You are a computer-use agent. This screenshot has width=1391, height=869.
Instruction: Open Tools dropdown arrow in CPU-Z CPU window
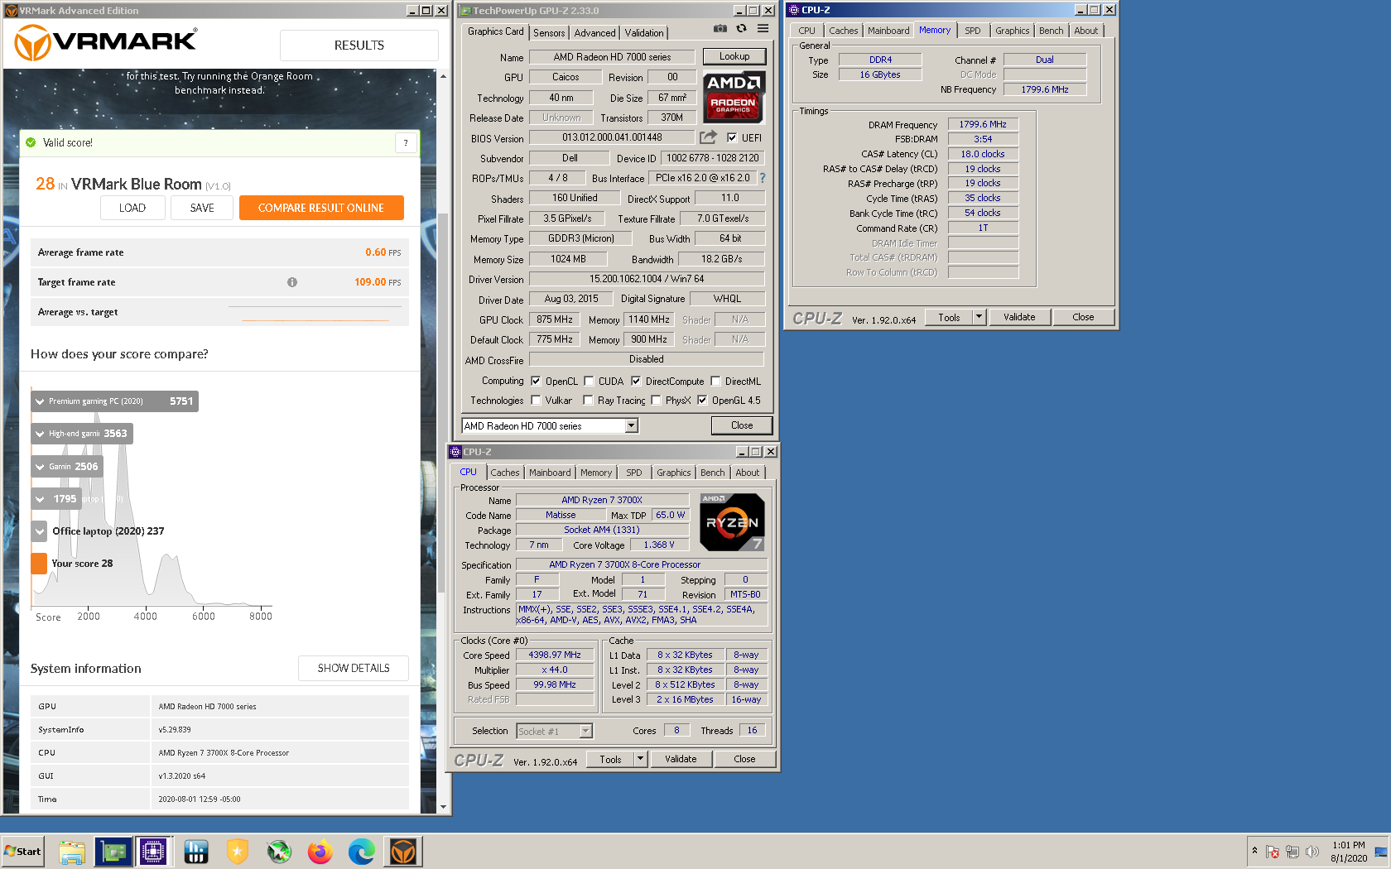640,759
